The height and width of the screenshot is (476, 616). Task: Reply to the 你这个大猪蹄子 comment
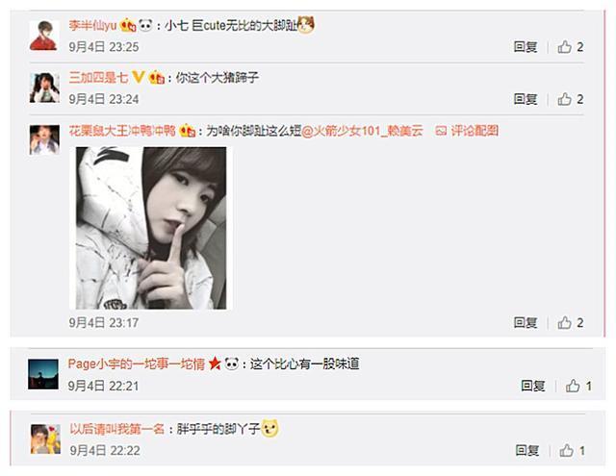point(526,99)
